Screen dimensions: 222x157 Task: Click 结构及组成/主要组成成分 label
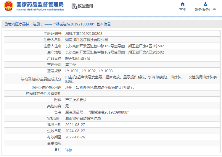point(41,79)
